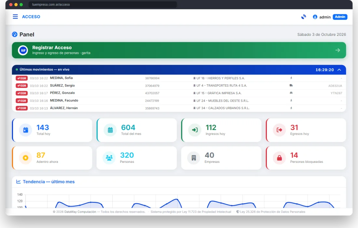Click the Ingresos hoy entry arrow icon
358x228 pixels.
click(195, 130)
